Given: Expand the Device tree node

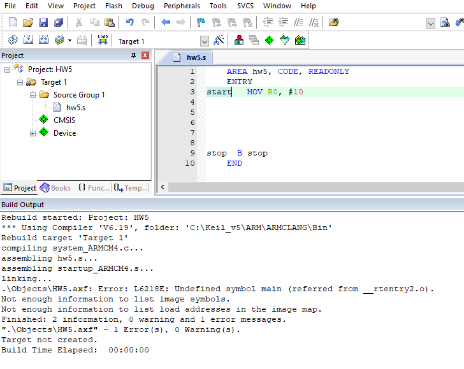Looking at the screenshot, I should click(33, 133).
